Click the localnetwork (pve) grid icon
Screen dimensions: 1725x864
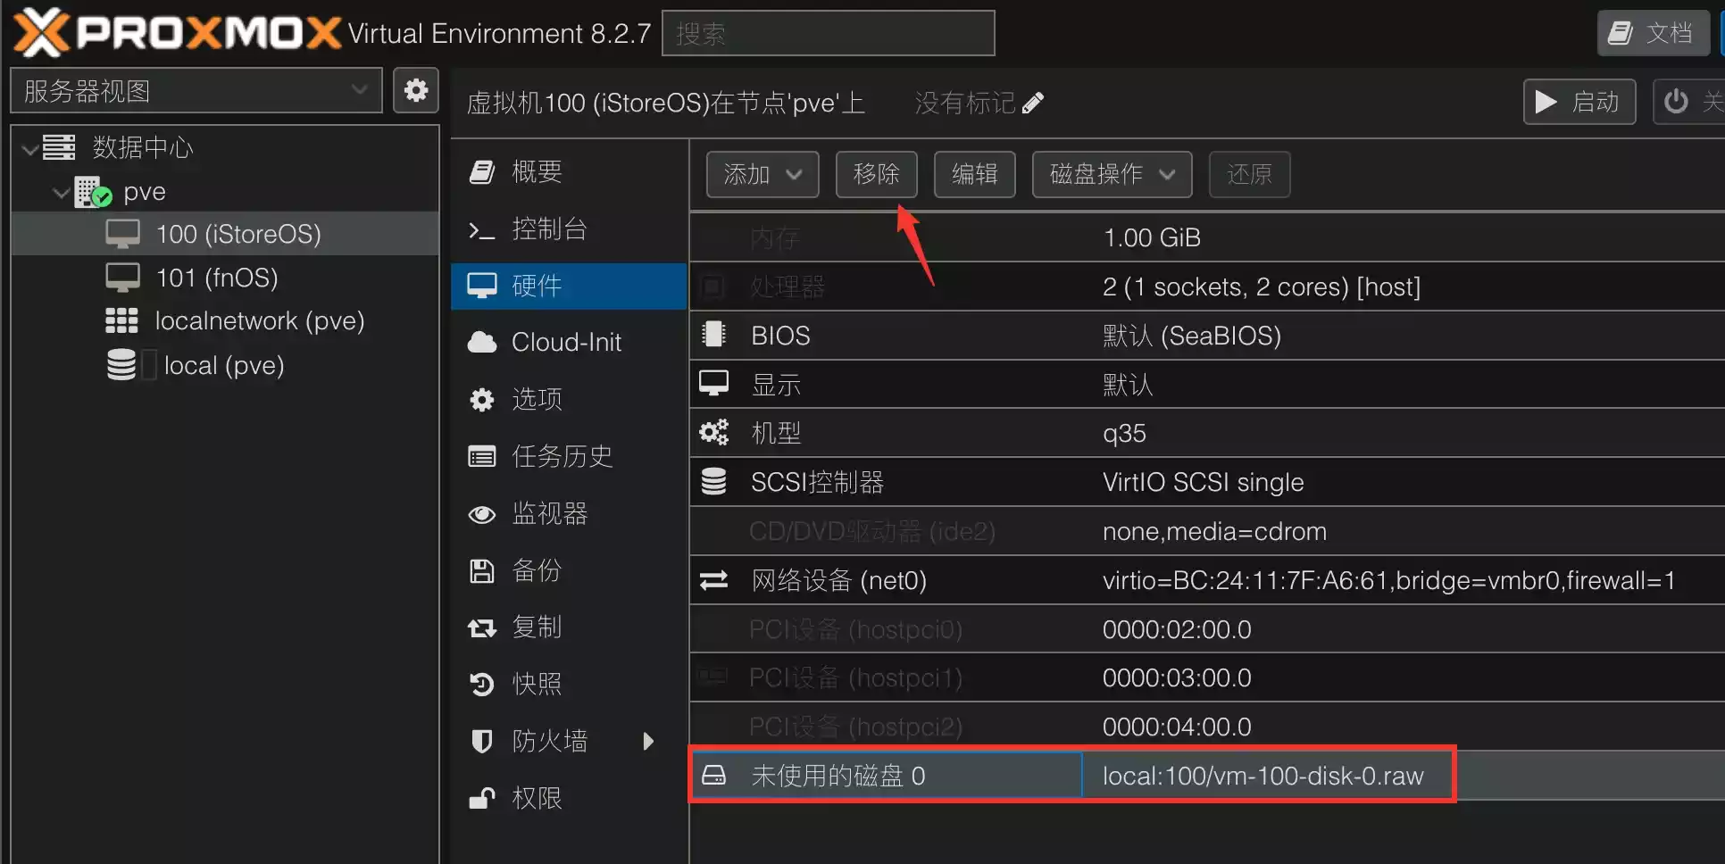click(x=121, y=320)
